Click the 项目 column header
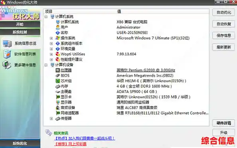This screenshot has width=237, height=148. pos(49,11)
